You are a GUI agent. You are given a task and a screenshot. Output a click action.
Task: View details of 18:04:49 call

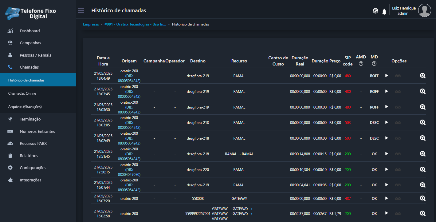coord(422,76)
